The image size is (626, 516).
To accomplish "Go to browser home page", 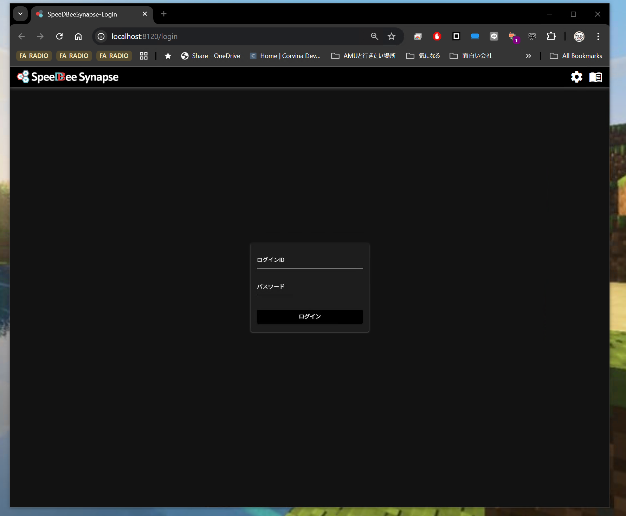I will 78,37.
